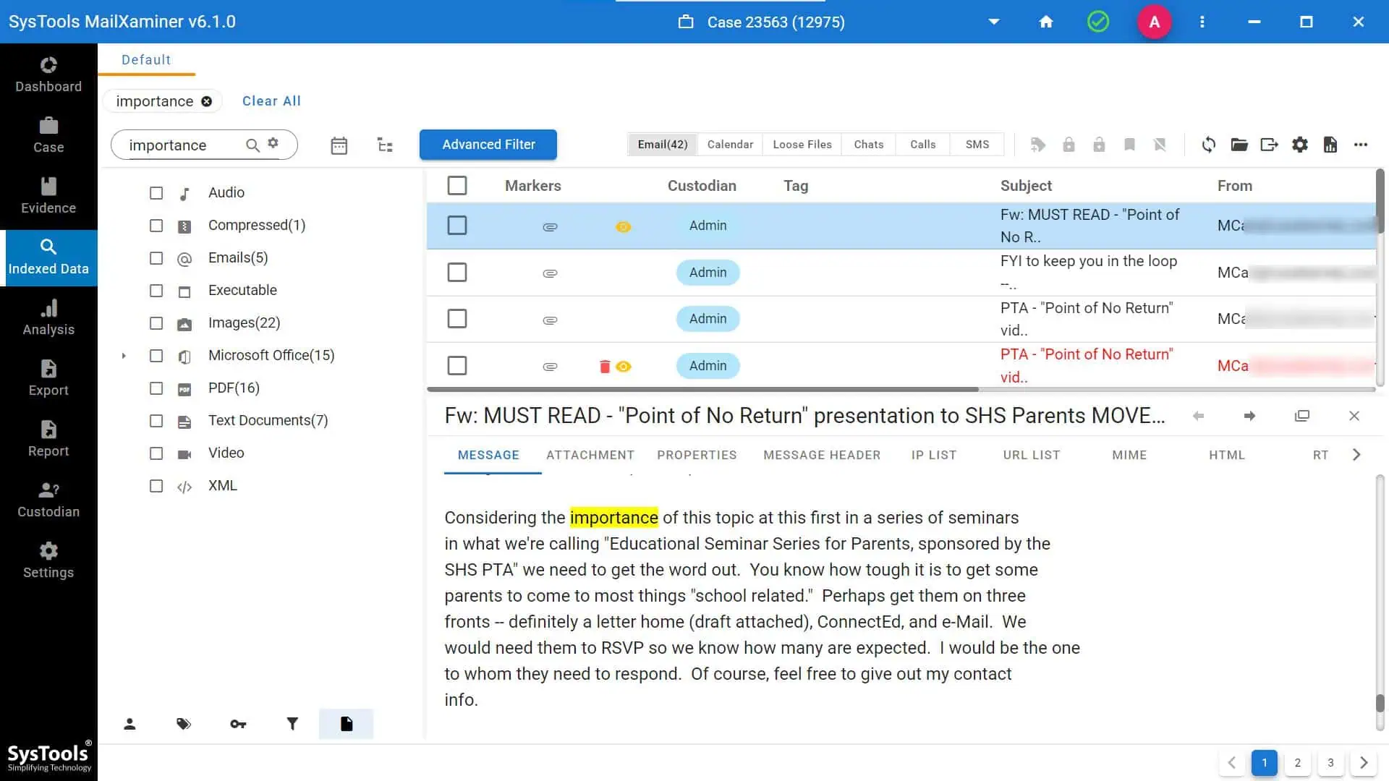The height and width of the screenshot is (781, 1389).
Task: Click the remove bookmark toolbar icon
Action: tap(1160, 145)
